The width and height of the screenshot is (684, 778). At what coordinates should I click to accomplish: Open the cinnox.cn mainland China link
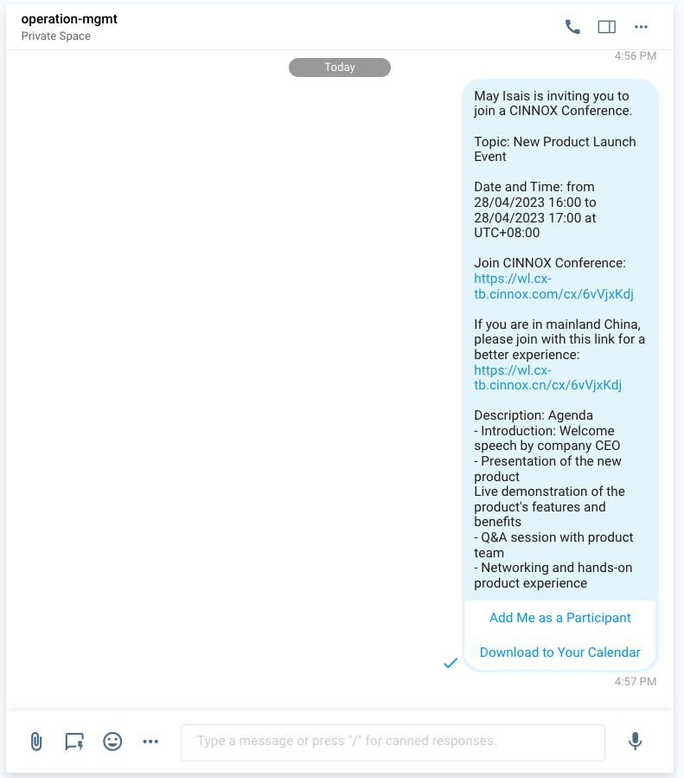pos(547,377)
